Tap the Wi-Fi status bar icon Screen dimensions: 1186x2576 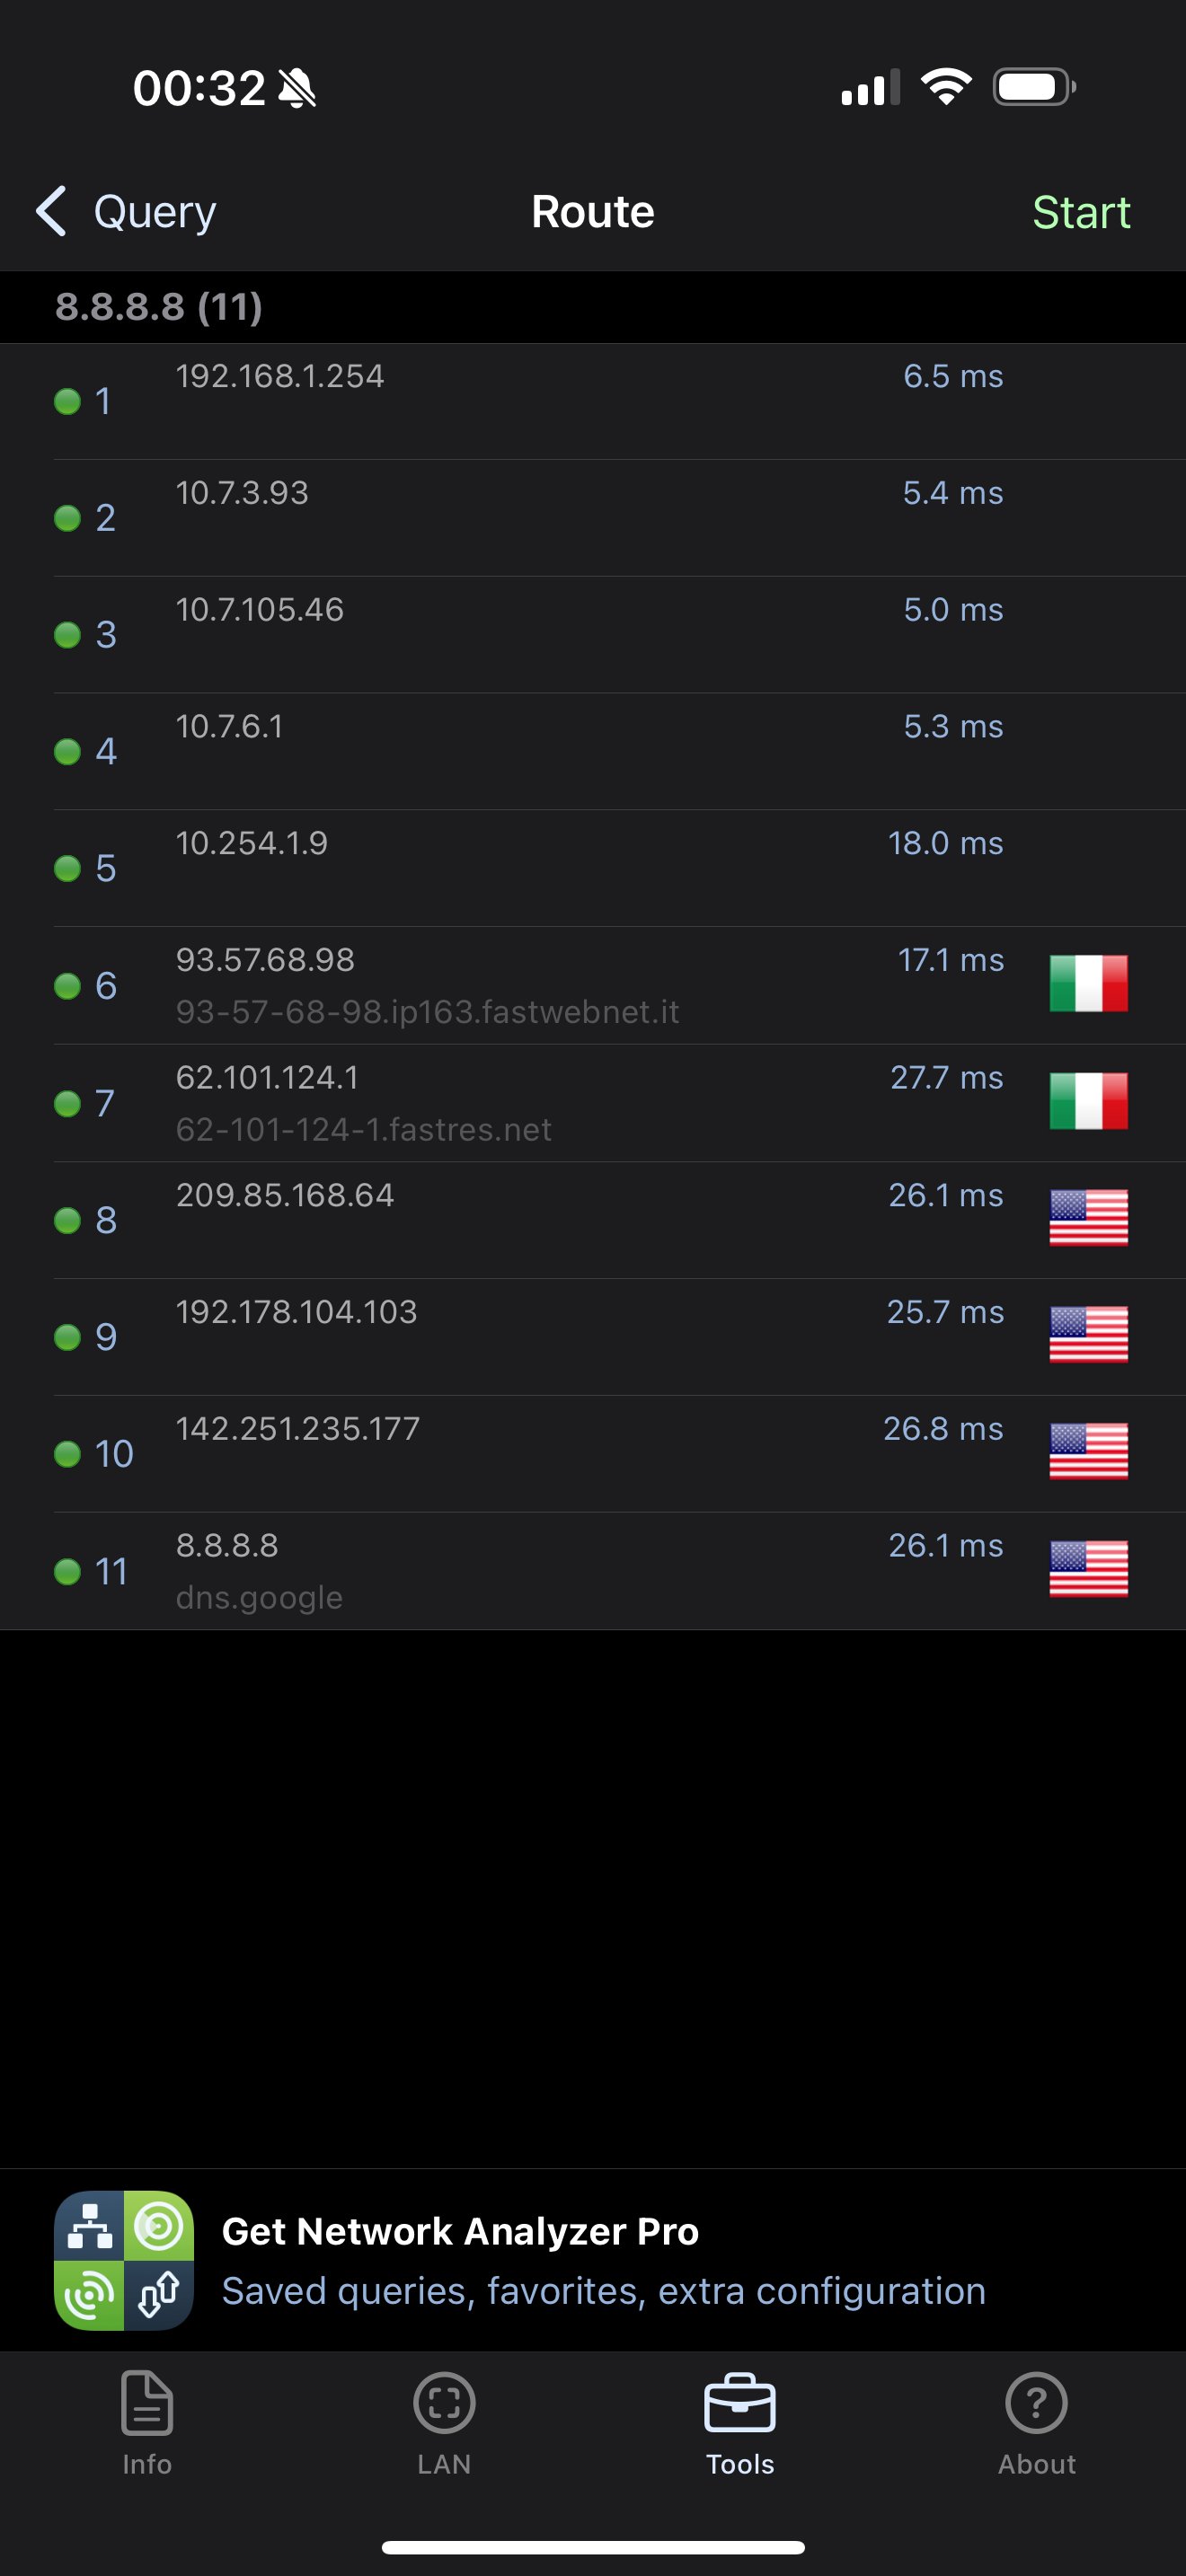click(x=945, y=87)
